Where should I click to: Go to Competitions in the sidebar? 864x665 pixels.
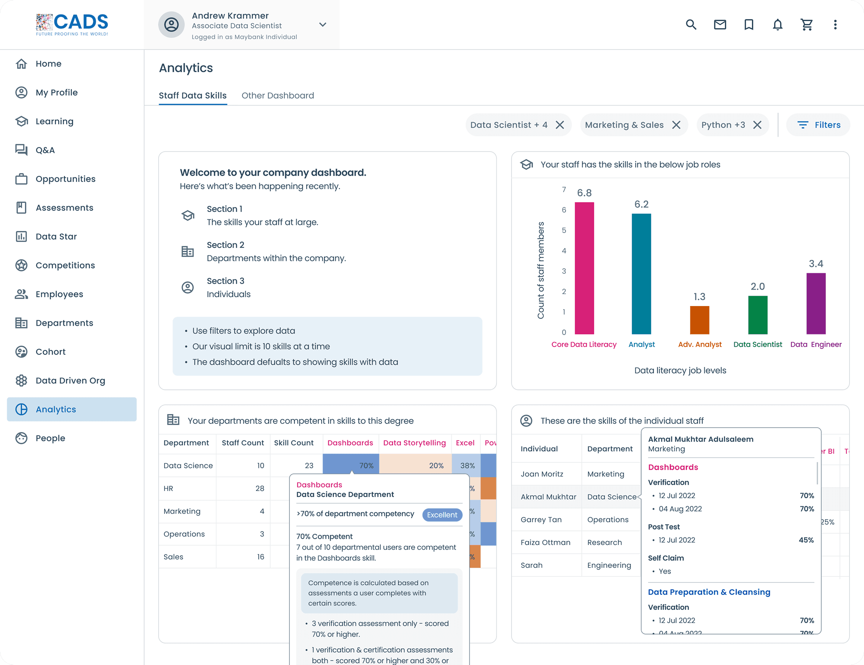click(65, 265)
